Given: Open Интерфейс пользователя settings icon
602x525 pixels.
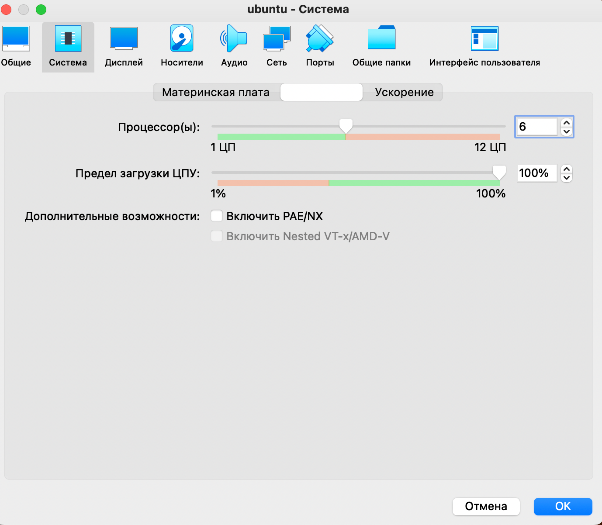Looking at the screenshot, I should coord(484,39).
